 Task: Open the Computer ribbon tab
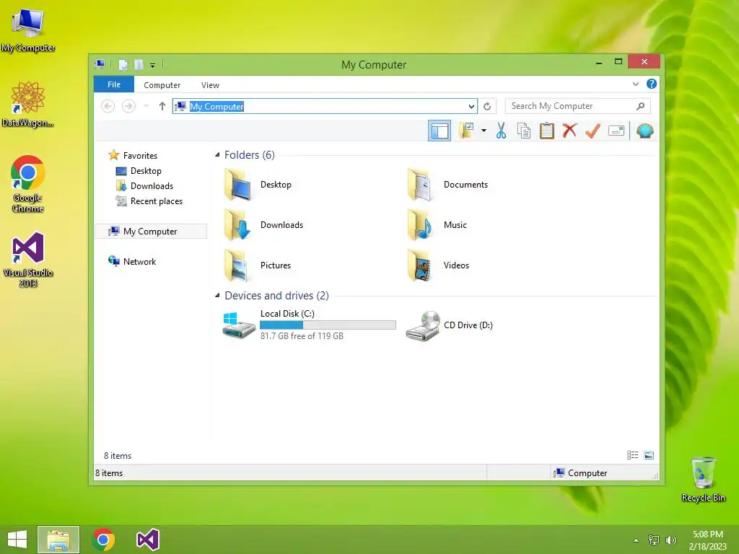coord(162,85)
